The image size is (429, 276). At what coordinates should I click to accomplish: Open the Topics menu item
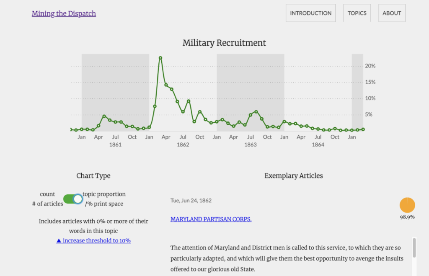(357, 13)
